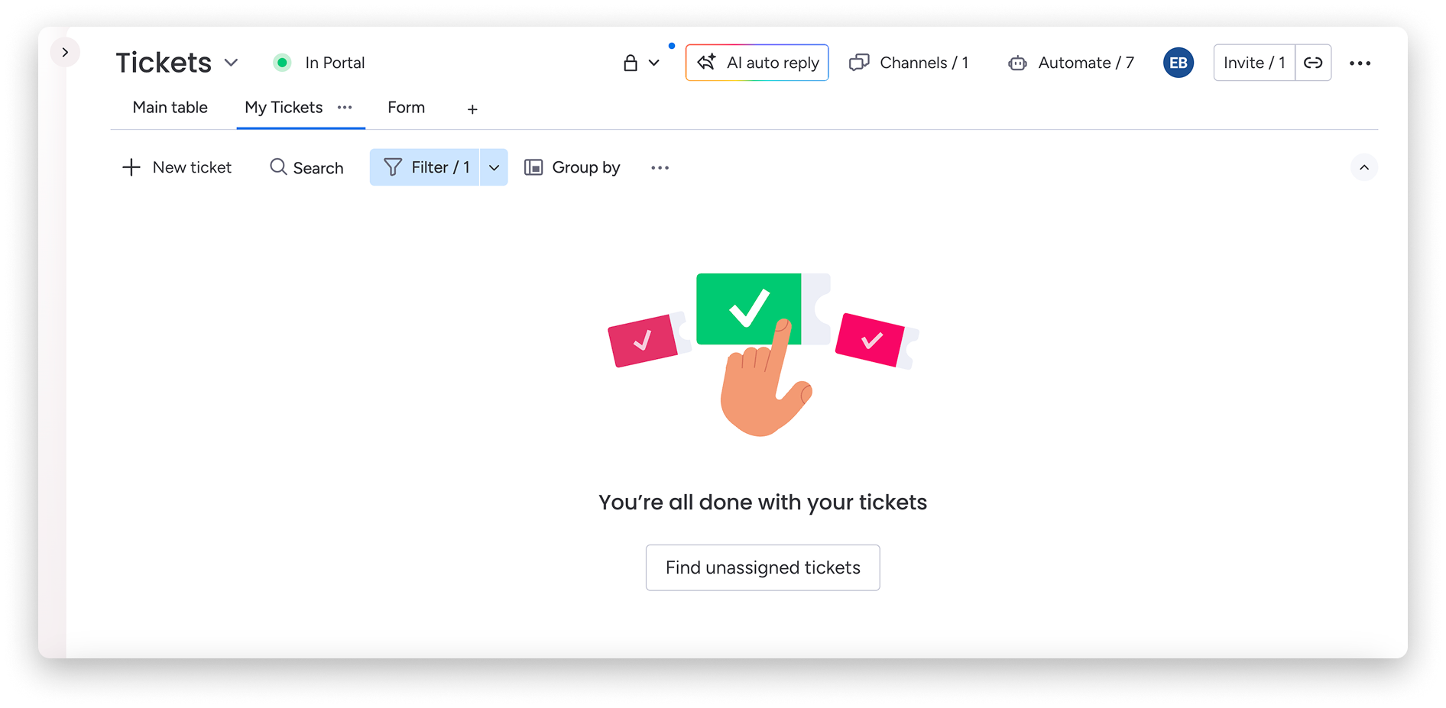
Task: Copy board link via chain icon
Action: [1313, 63]
